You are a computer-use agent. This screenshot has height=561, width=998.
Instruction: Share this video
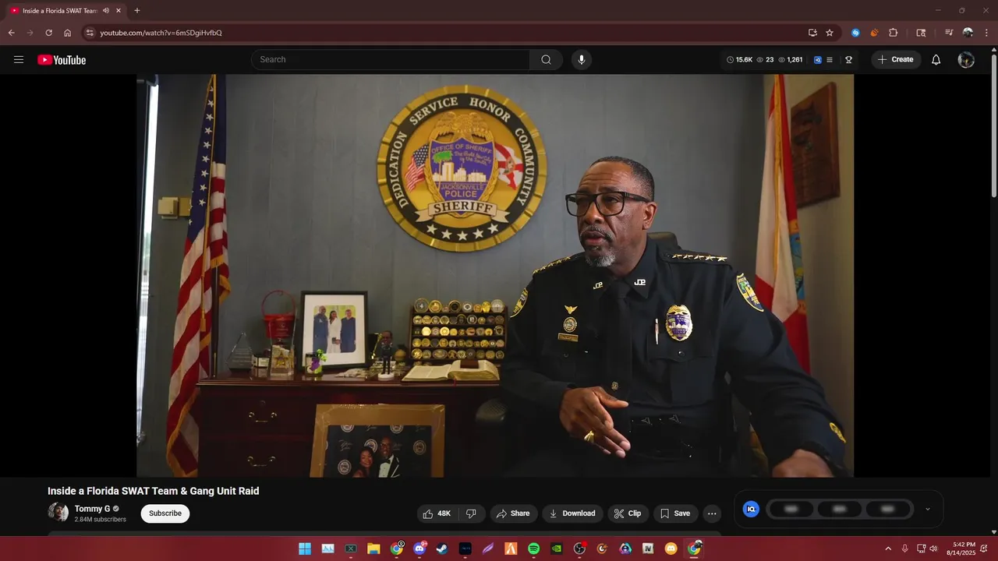pos(513,513)
